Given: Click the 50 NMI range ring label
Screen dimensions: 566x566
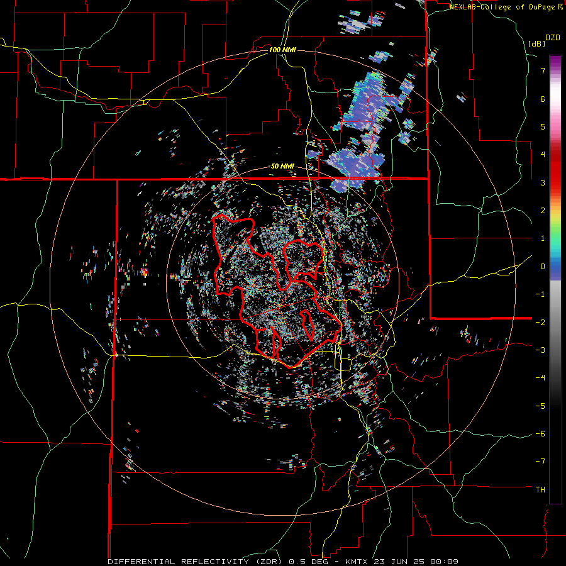Looking at the screenshot, I should (282, 167).
